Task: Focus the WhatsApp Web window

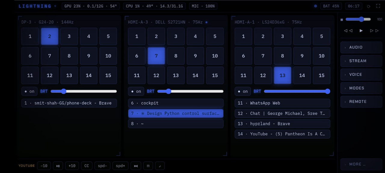Action: [282, 103]
